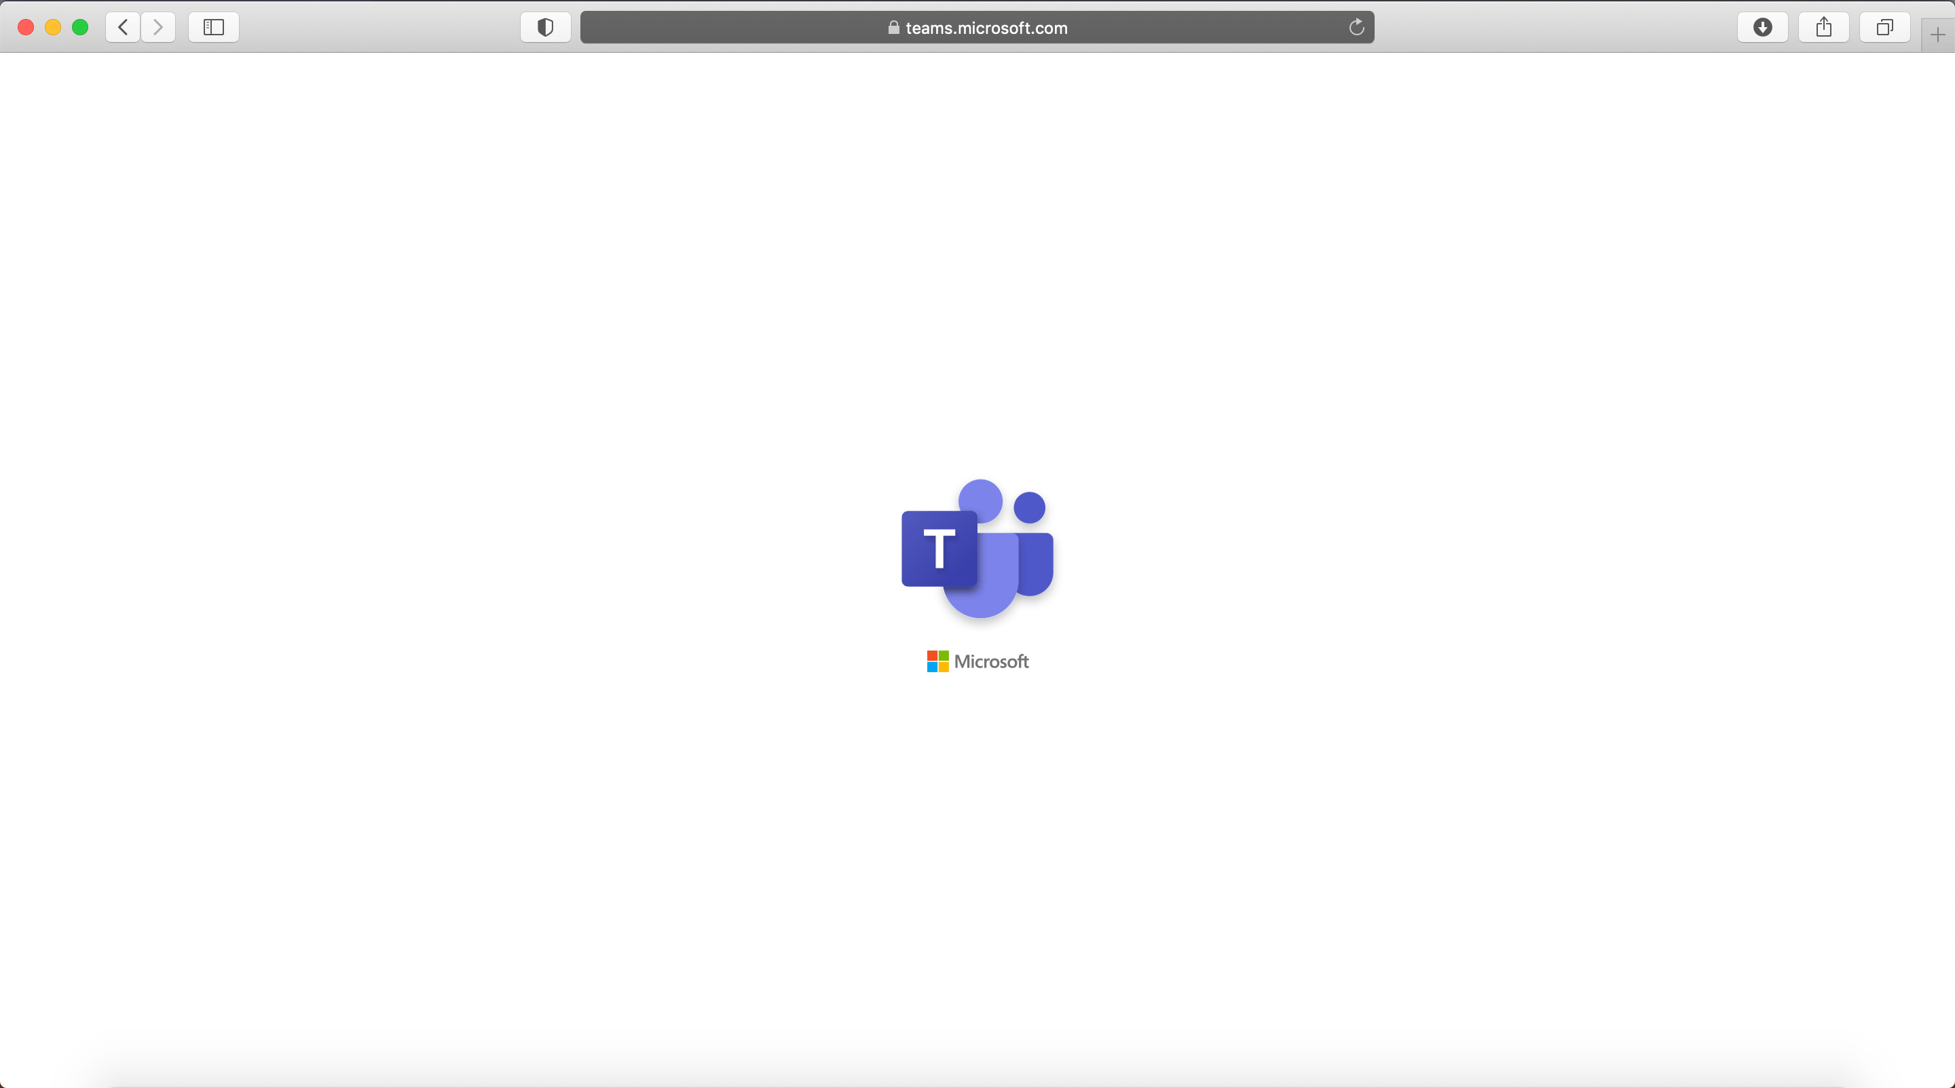Minimize the Safari window with yellow button

tap(52, 27)
